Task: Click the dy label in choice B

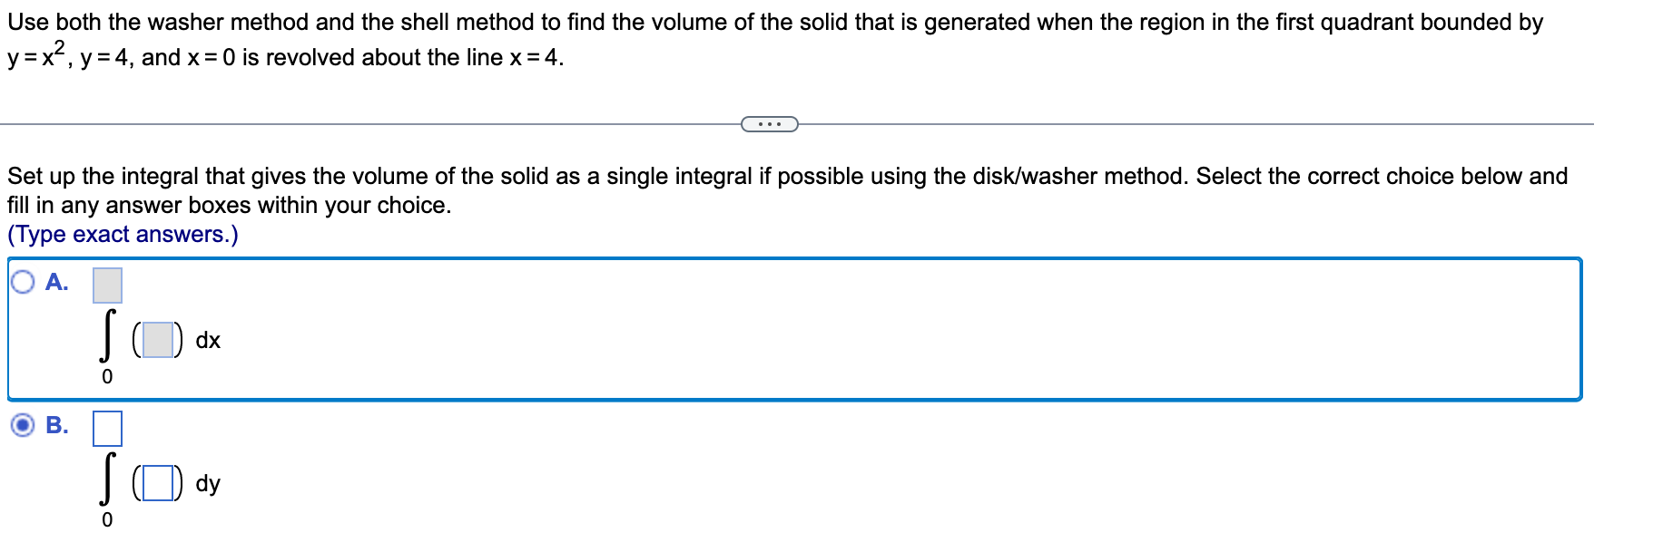Action: [208, 484]
